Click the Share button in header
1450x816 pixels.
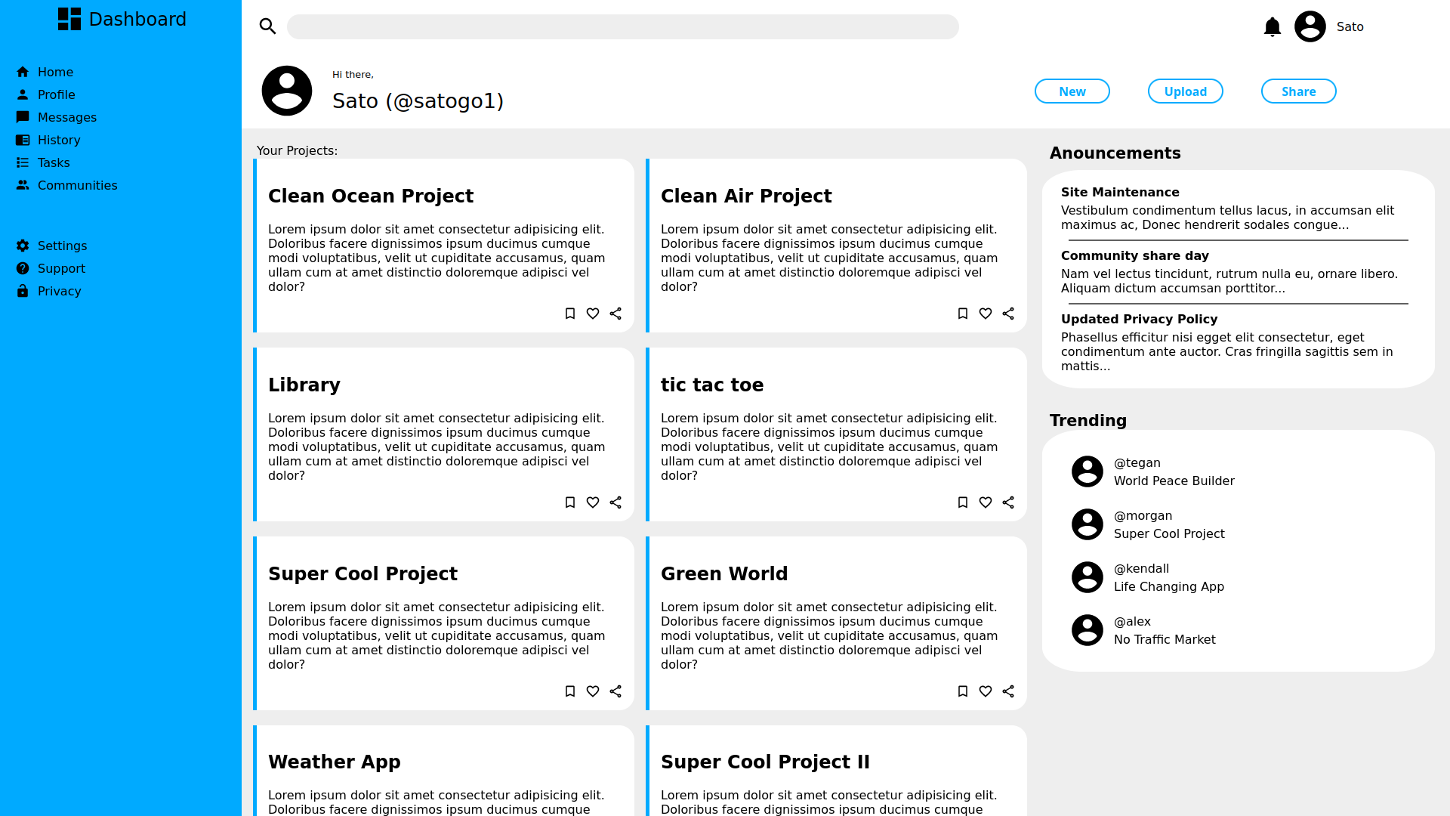1299,91
